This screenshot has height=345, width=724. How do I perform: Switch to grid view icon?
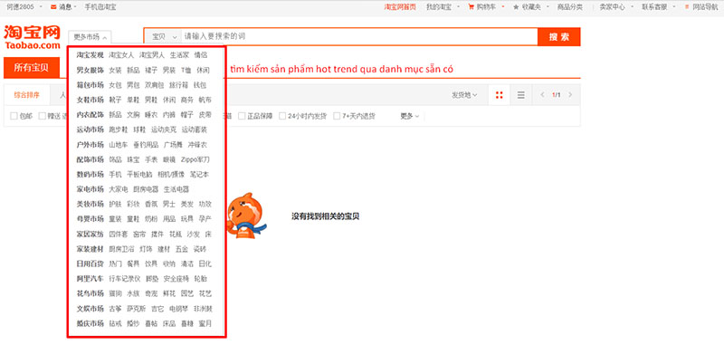(499, 95)
